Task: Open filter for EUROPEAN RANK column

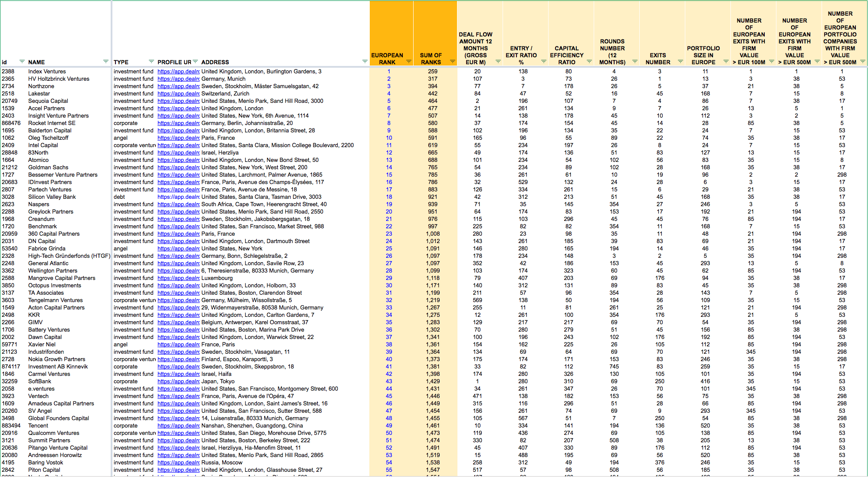Action: (408, 62)
